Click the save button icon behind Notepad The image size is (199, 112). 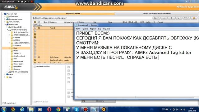83,101
